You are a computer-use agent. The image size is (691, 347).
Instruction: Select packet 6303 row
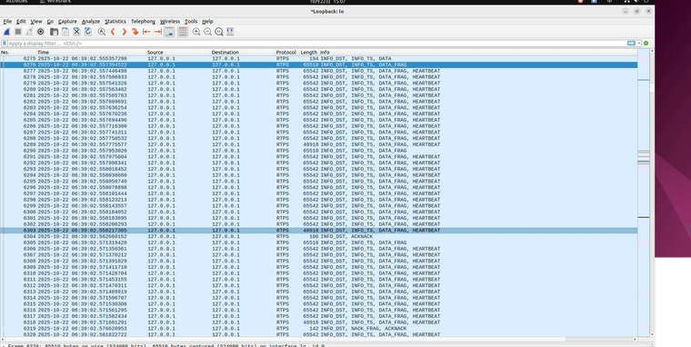point(318,231)
